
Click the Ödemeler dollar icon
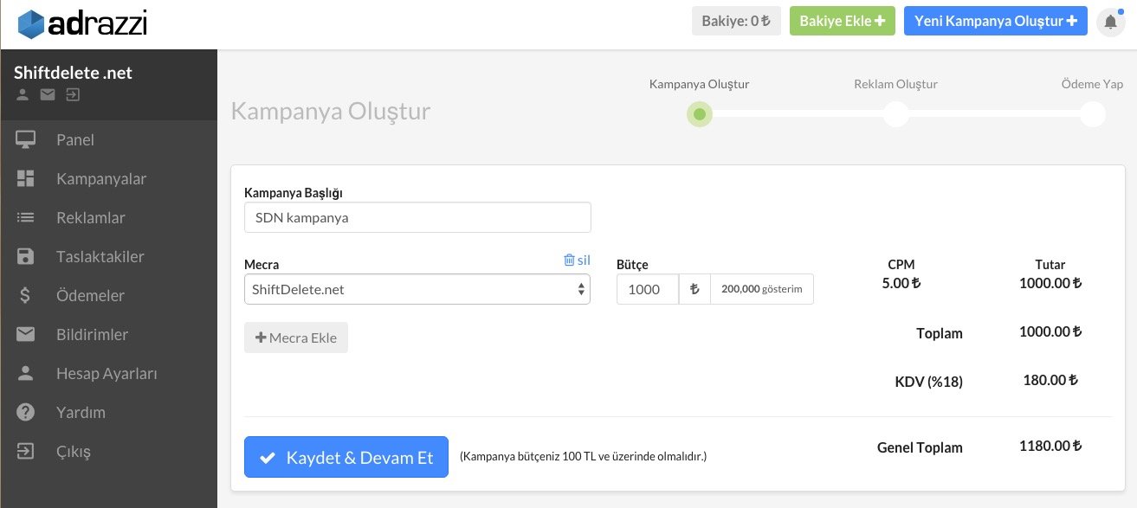pyautogui.click(x=26, y=296)
